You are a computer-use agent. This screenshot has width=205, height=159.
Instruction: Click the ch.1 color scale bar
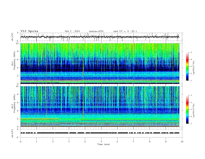(187, 67)
